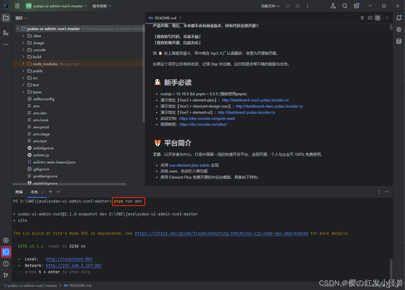Open more run actions in the title bar
Image resolution: width=405 pixels, height=290 pixels.
pos(308,6)
